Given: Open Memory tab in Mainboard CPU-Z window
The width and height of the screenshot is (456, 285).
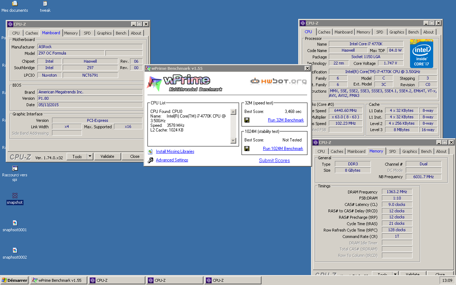Looking at the screenshot, I should click(x=71, y=33).
